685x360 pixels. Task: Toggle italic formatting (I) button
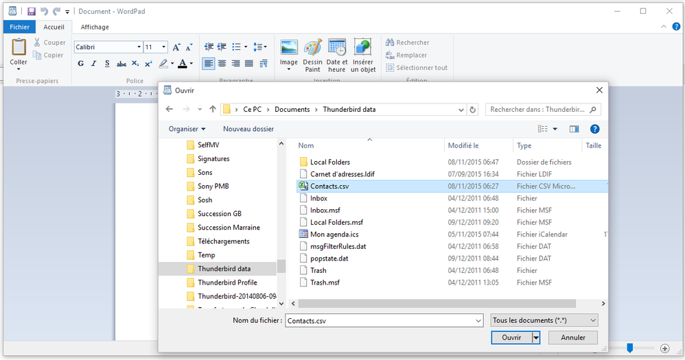tap(94, 64)
